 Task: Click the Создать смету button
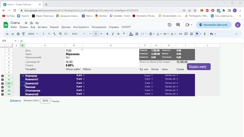click(199, 67)
